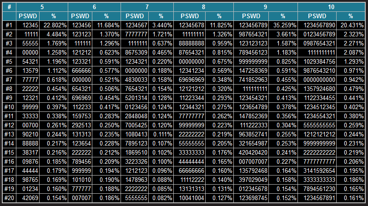This screenshot has height=206, width=368.
Task: Select the password cell 007007007
Action: click(x=251, y=161)
